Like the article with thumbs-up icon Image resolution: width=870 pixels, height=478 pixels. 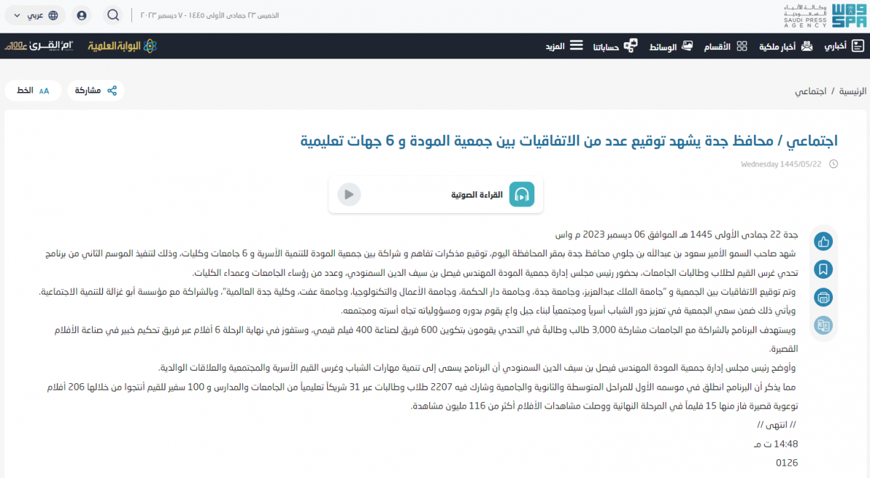coord(823,241)
